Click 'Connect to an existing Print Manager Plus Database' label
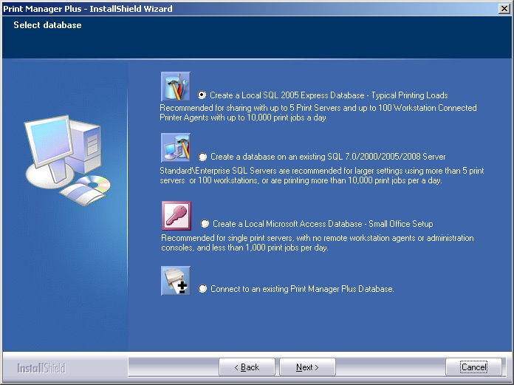Screen dimensions: 514x385 [x=302, y=289]
